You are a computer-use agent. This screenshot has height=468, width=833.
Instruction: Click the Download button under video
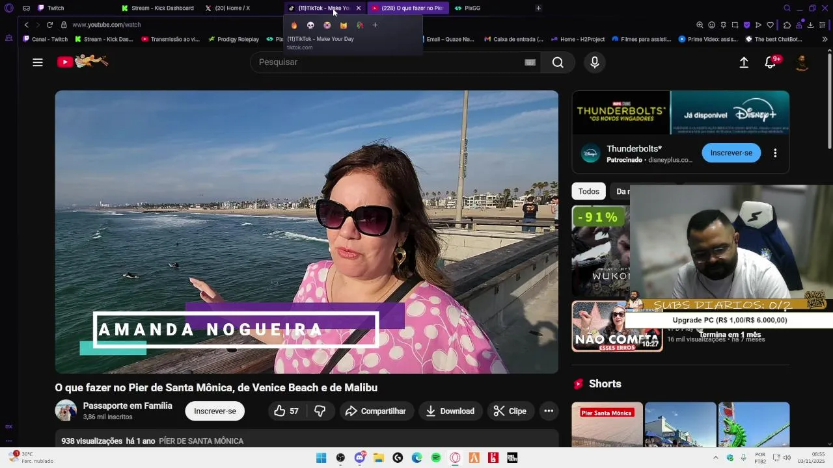[x=450, y=411]
